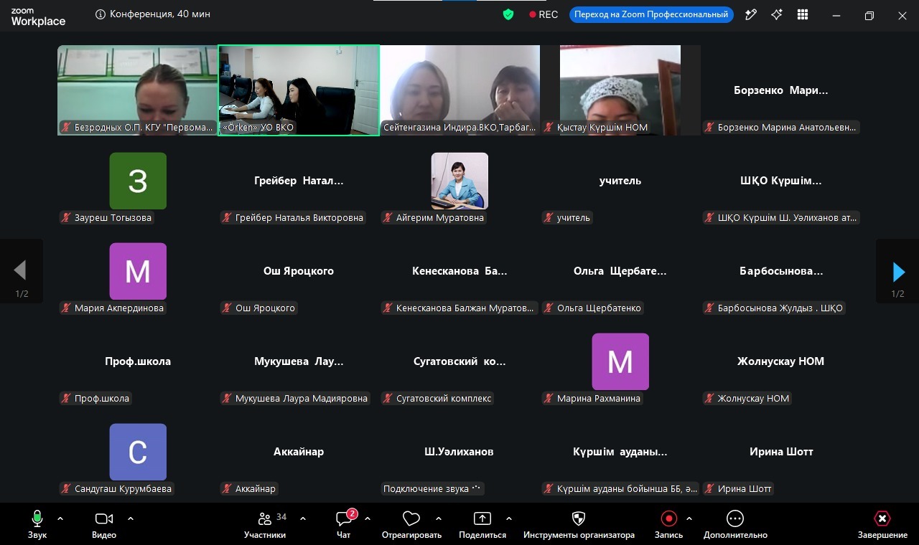Click the green encryption shield icon

508,14
